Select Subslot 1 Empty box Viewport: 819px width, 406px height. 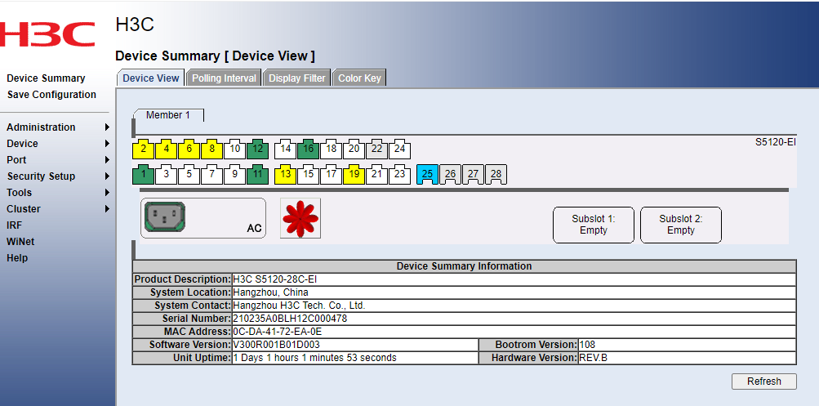point(594,225)
